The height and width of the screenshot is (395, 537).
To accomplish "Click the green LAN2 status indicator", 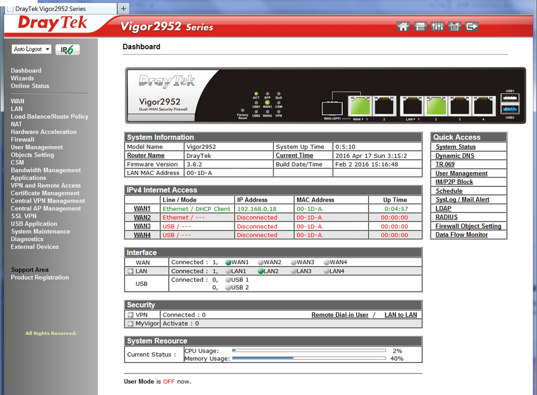I will pos(261,271).
